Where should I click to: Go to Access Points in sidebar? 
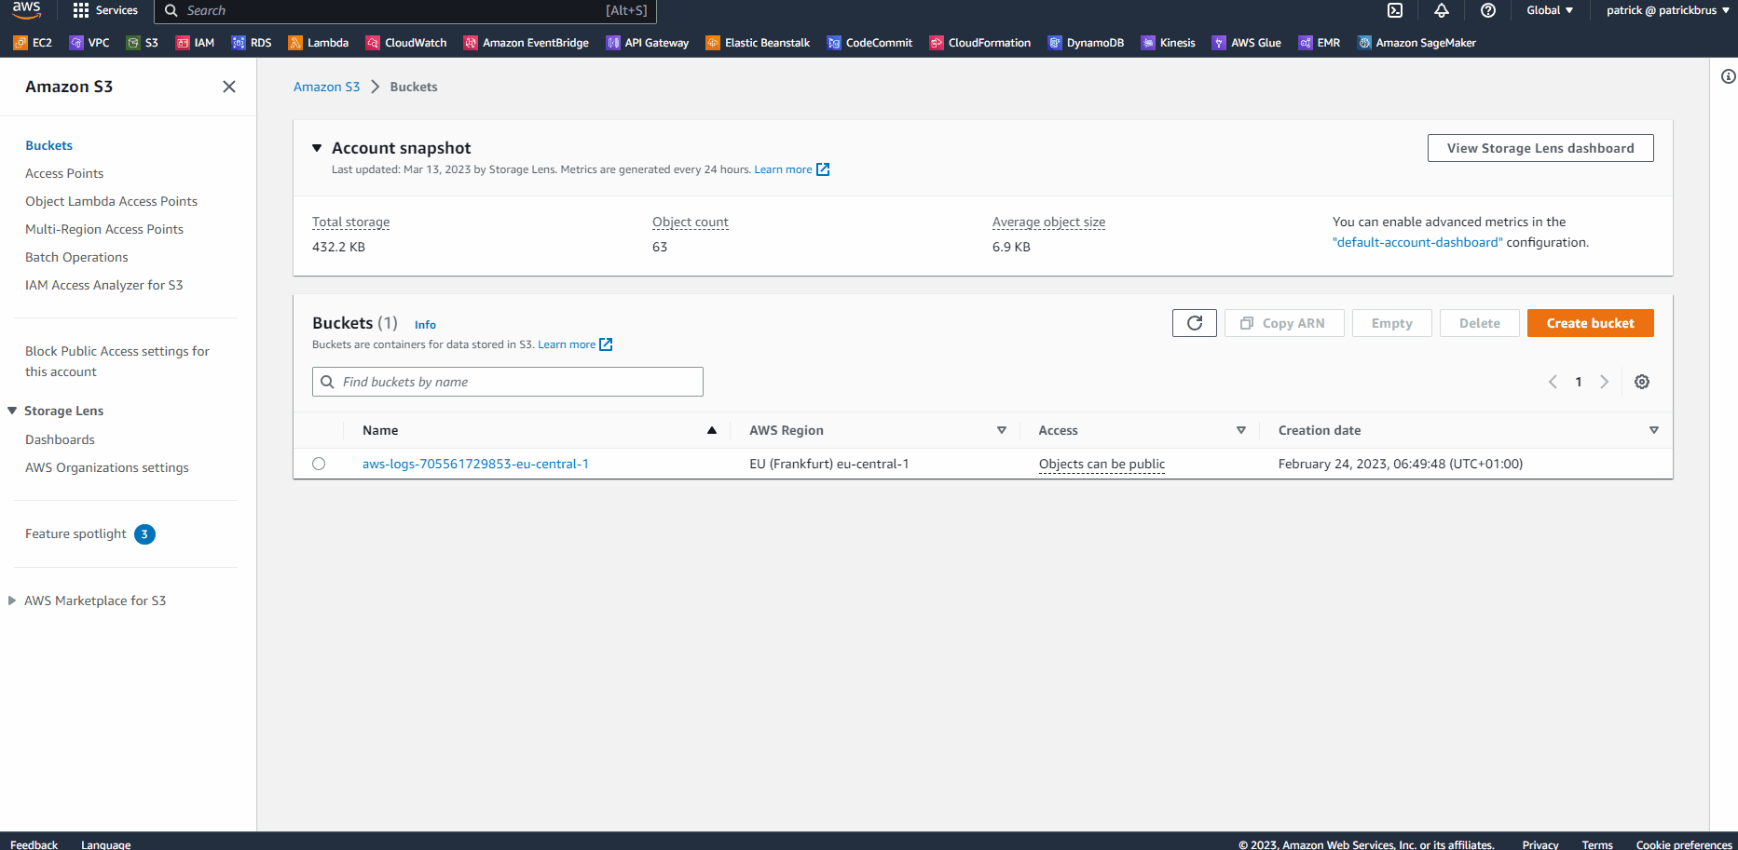[x=64, y=173]
